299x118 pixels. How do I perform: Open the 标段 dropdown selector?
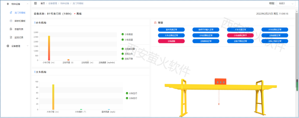point(286,4)
